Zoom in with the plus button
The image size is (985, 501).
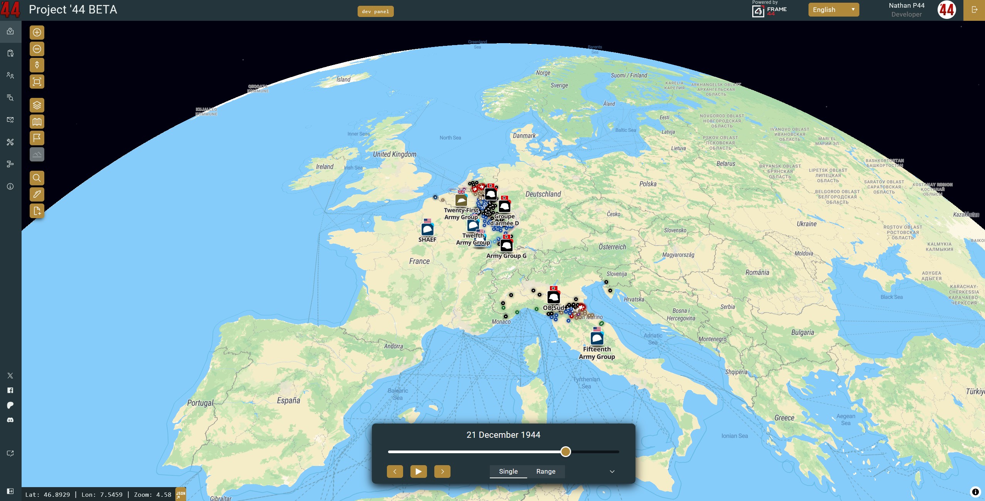coord(37,32)
